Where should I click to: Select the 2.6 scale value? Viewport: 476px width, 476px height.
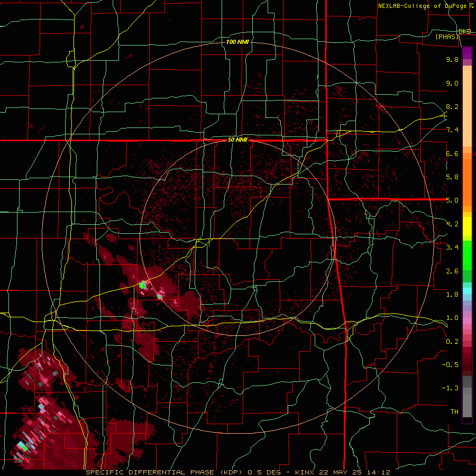pyautogui.click(x=452, y=271)
